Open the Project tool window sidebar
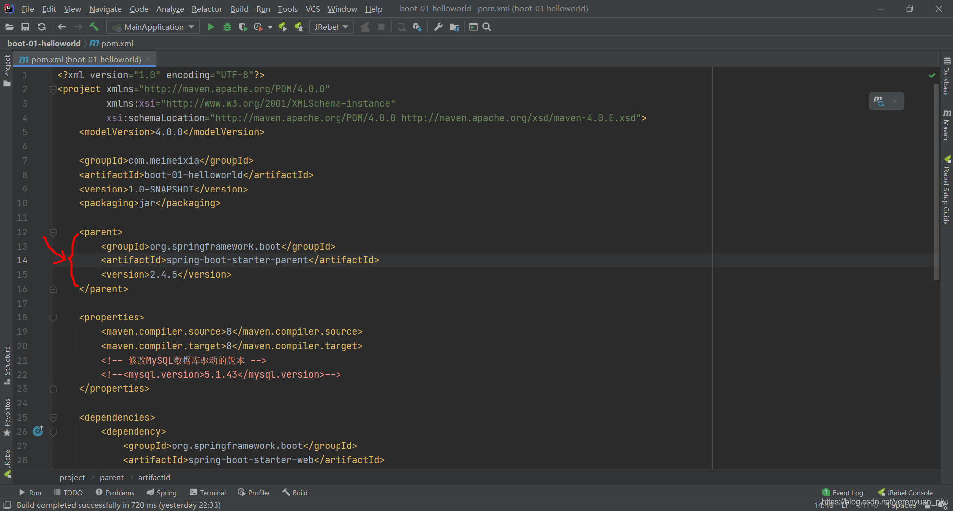This screenshot has height=511, width=953. (x=7, y=70)
